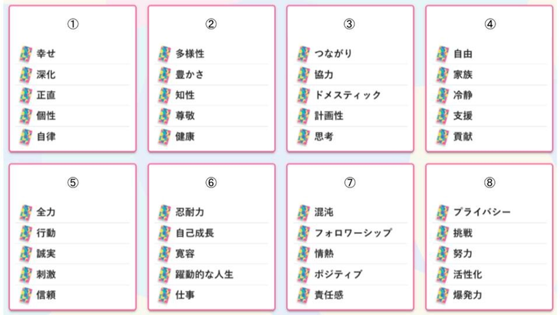The image size is (560, 315).
Task: Click the icon beside 全力
Action: click(x=25, y=212)
